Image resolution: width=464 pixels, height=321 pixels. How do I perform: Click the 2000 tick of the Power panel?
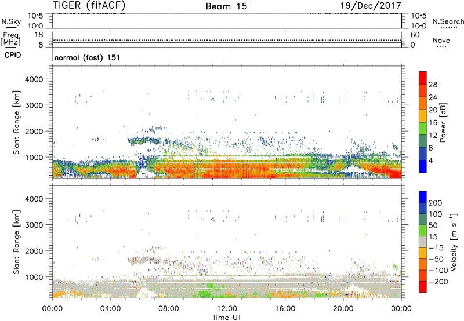[x=34, y=132]
